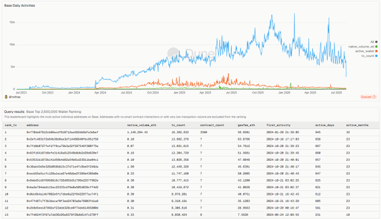Image resolution: width=381 pixels, height=219 pixels.
Task: Sort table by active_days column header
Action: [324, 125]
